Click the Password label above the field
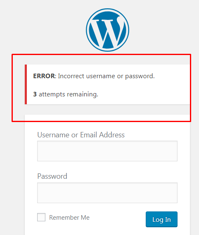 pyautogui.click(x=52, y=176)
